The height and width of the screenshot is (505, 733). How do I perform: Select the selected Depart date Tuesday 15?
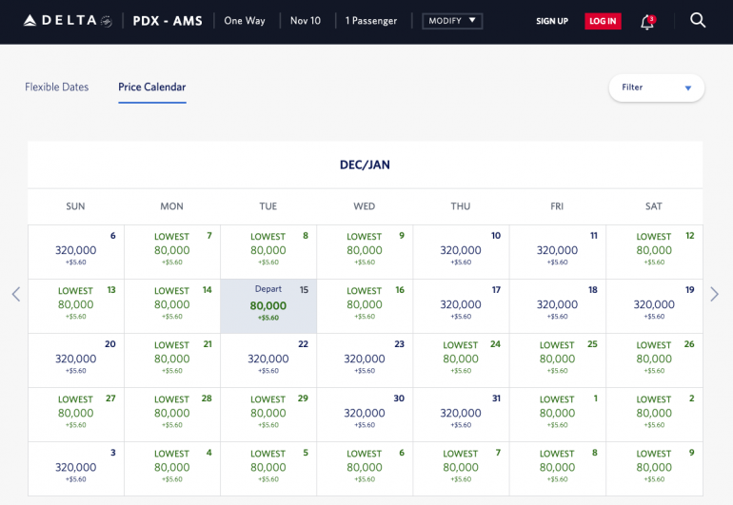[x=268, y=305]
